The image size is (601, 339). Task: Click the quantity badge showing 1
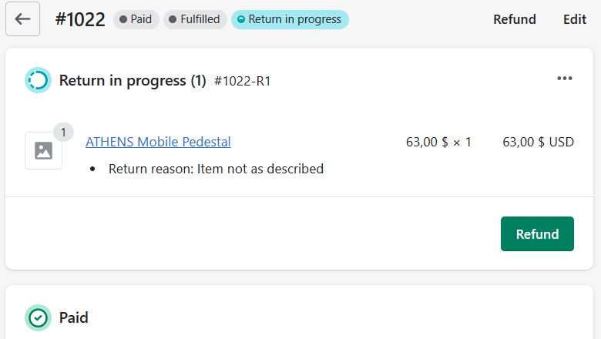(63, 133)
